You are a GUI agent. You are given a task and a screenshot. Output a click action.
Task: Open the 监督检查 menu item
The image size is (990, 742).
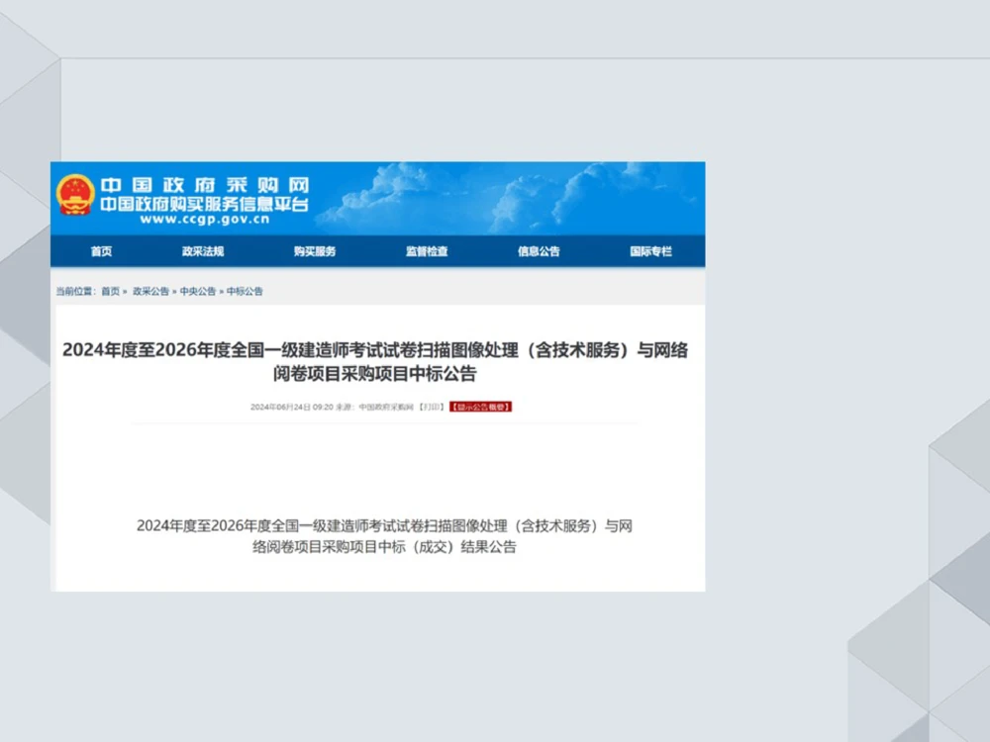(426, 251)
